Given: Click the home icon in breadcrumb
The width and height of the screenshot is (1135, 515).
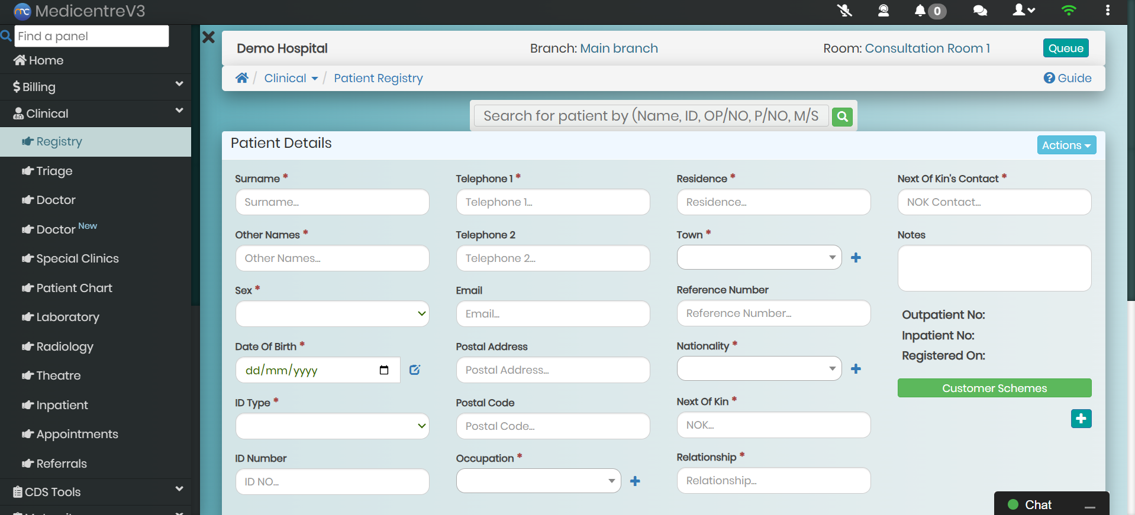Looking at the screenshot, I should [x=241, y=78].
